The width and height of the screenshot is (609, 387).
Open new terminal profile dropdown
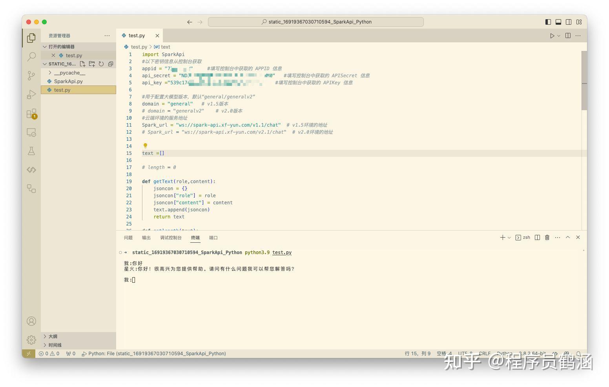[509, 238]
